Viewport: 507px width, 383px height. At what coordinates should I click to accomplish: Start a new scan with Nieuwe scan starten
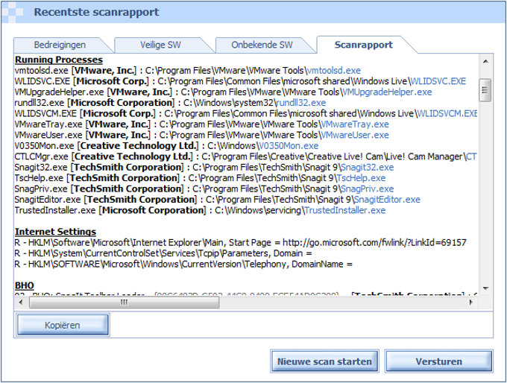[x=324, y=361]
